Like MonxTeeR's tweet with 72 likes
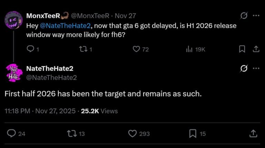Viewport: 265px width, 148px height. [x=136, y=49]
